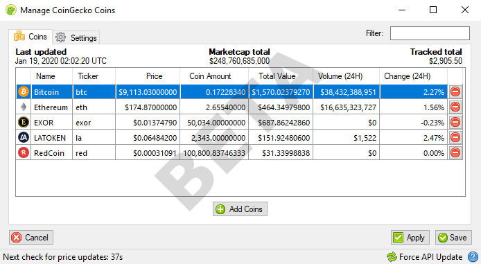The width and height of the screenshot is (481, 264).
Task: Click the eth ticker cell
Action: [94, 107]
